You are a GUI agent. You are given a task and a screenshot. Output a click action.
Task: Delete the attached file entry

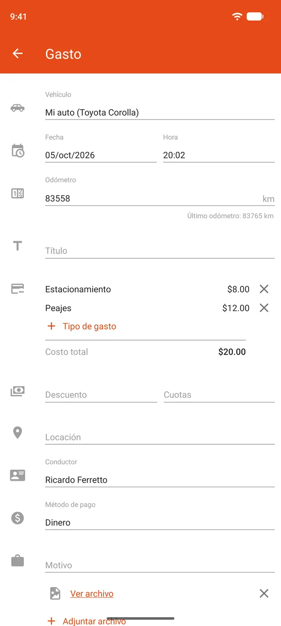point(264,594)
